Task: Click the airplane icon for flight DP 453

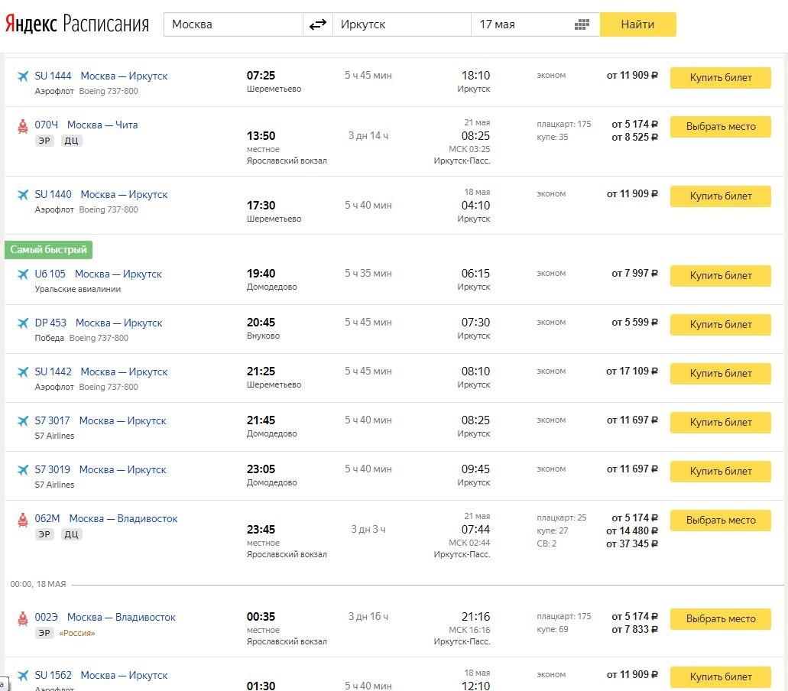Action: pyautogui.click(x=23, y=323)
